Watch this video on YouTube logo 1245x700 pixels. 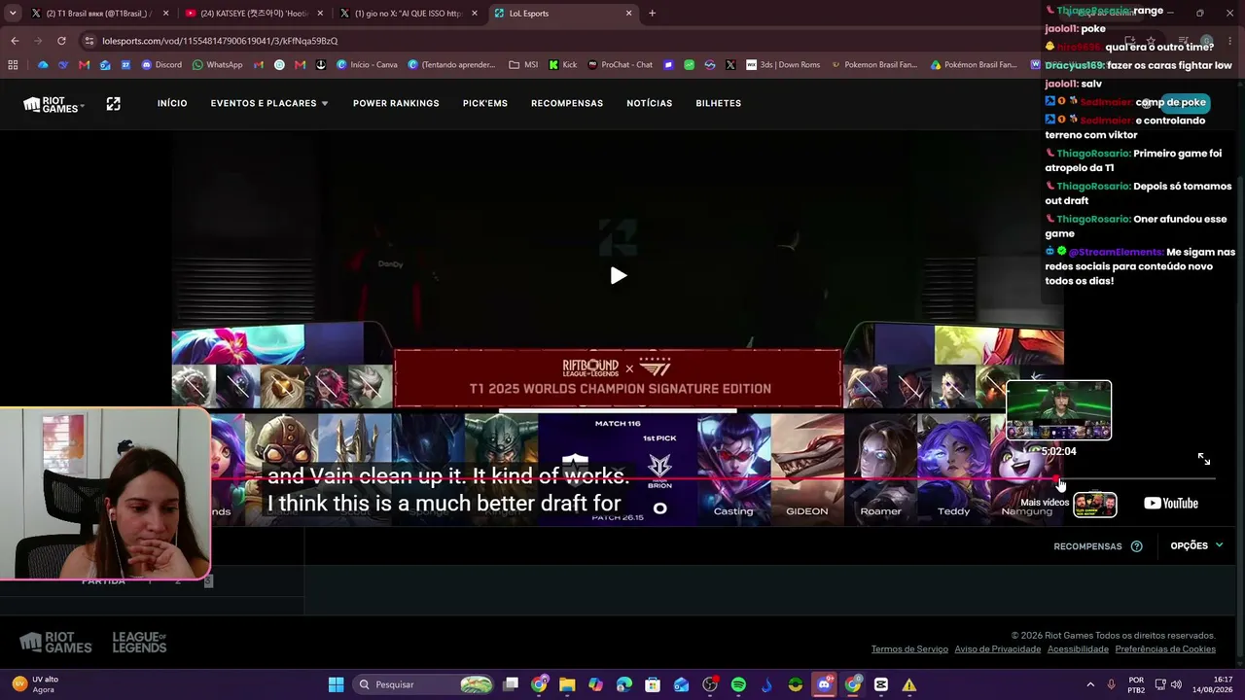[x=1171, y=504]
